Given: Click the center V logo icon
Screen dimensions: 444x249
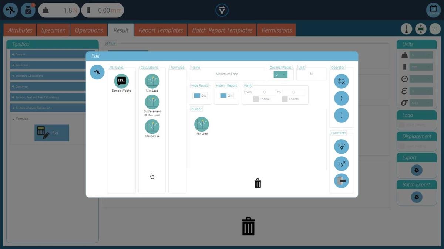Looking at the screenshot, I should (x=222, y=10).
